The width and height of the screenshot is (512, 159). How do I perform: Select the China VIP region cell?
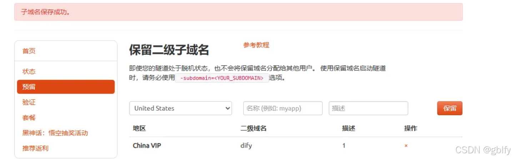147,146
